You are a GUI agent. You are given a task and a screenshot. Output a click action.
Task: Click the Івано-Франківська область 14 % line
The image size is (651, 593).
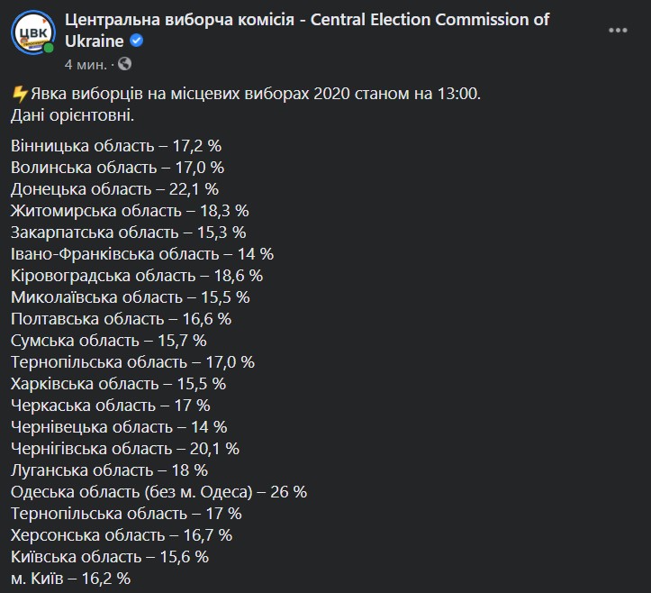coord(142,254)
